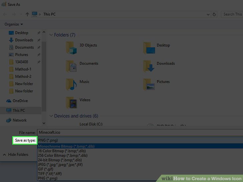The image size is (243, 182).
Task: Choose Monochrome Bitmap file type
Action: (140, 146)
